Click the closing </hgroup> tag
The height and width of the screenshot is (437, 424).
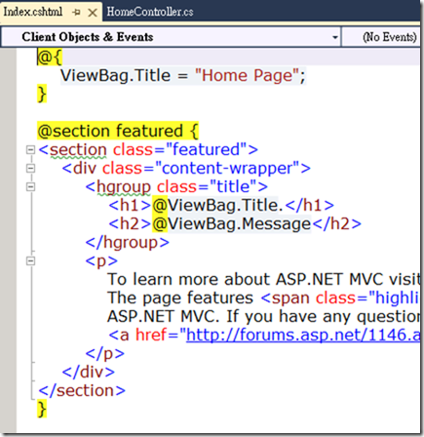tap(128, 243)
